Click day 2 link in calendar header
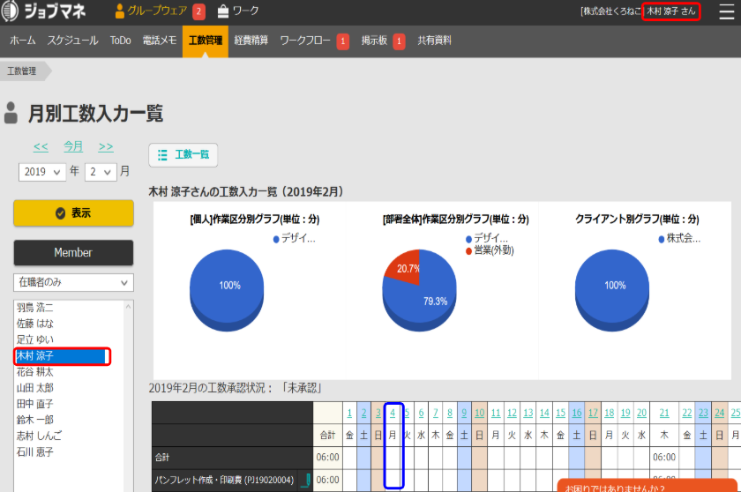 point(363,414)
